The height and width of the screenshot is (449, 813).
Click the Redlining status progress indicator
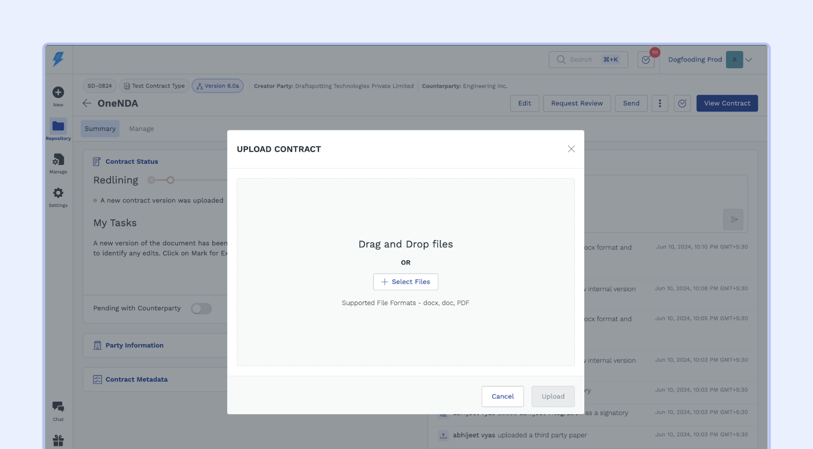tap(161, 180)
